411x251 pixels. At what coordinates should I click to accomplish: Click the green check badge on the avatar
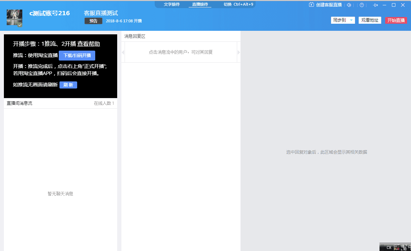pyautogui.click(x=20, y=25)
